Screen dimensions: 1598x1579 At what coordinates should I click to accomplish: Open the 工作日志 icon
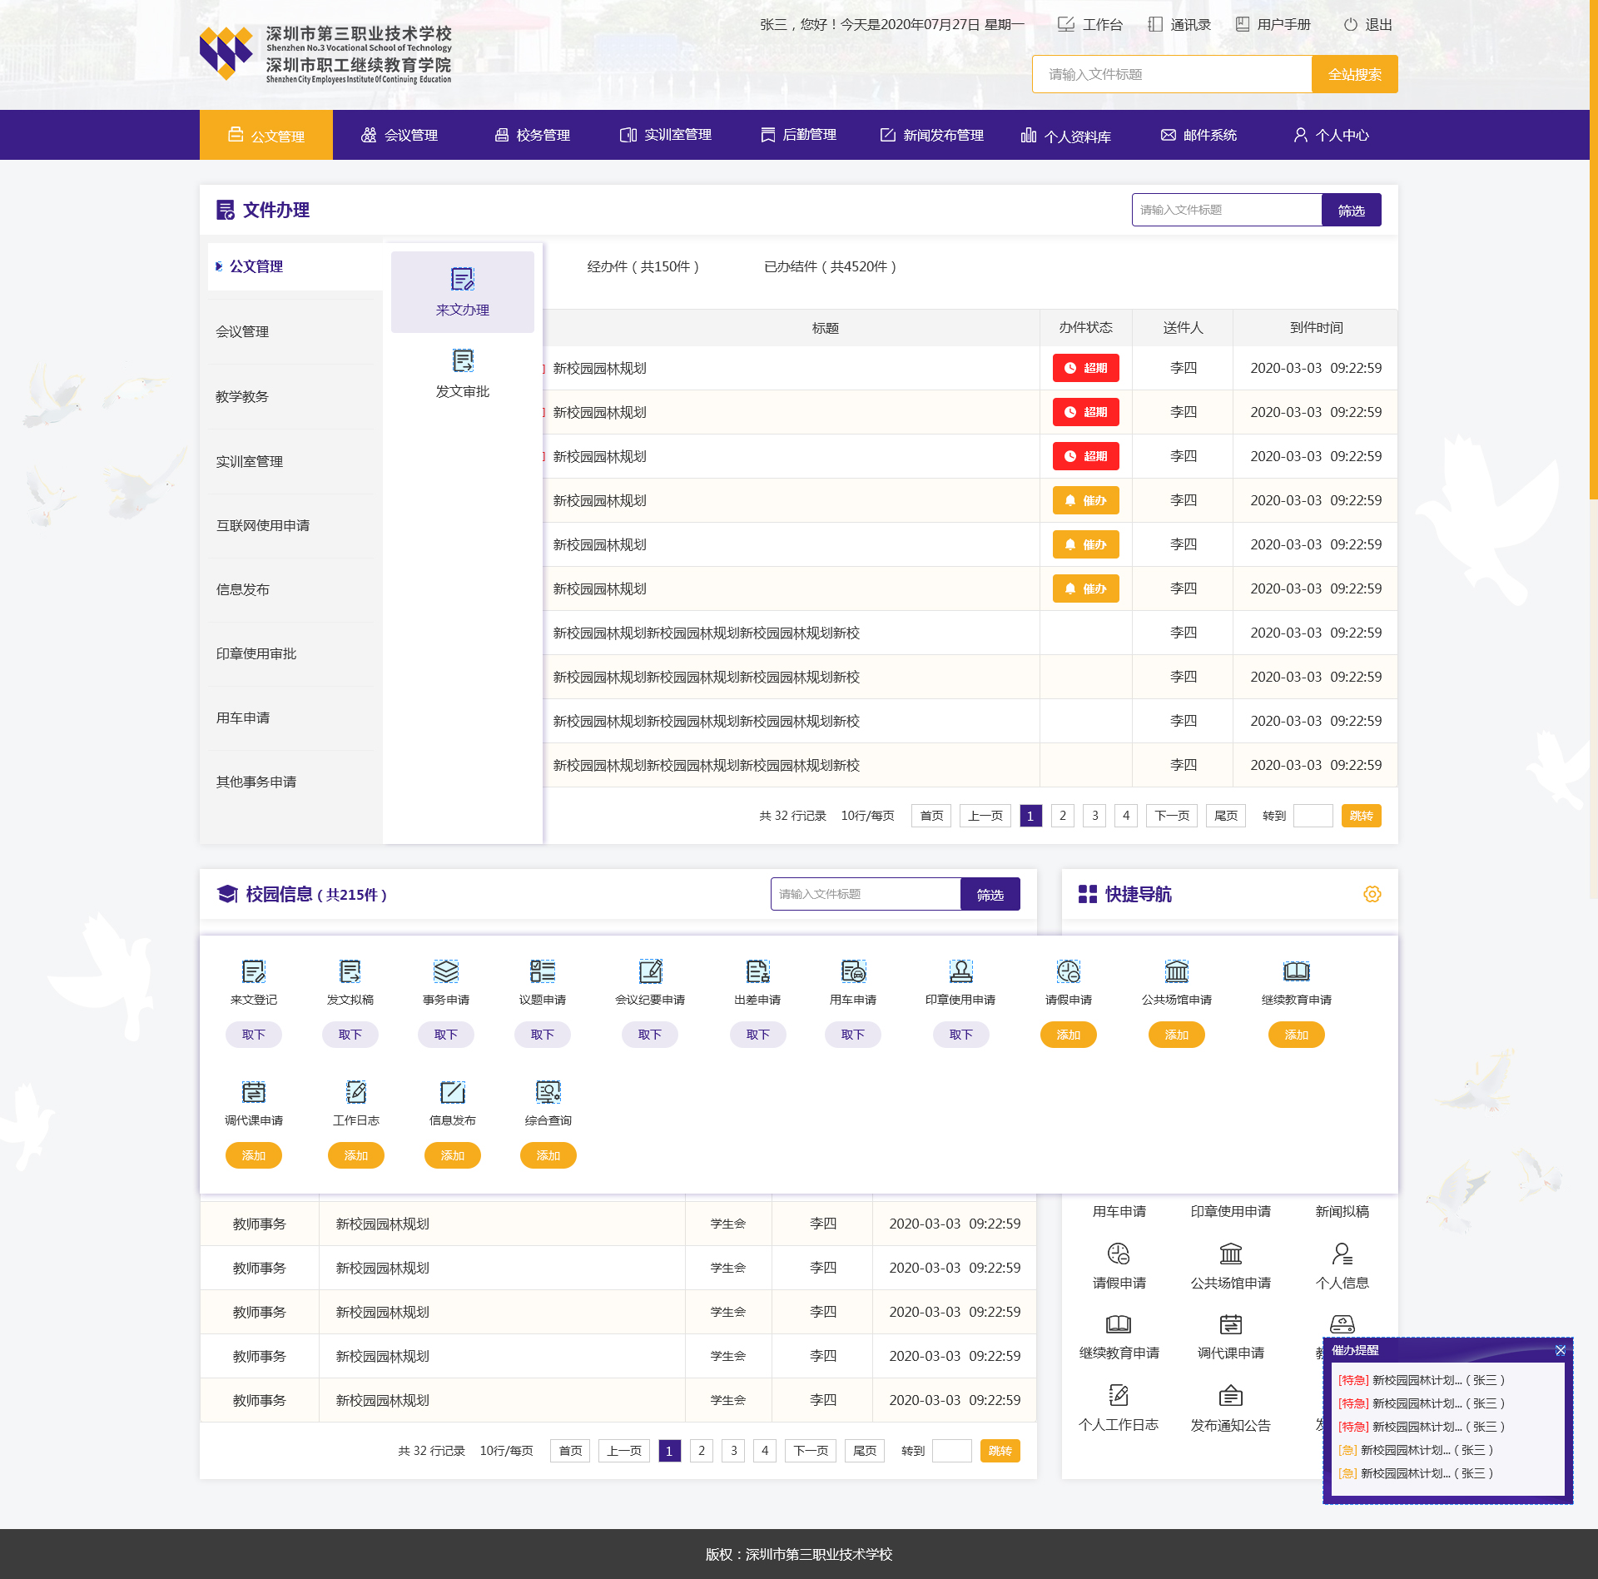[x=355, y=1092]
